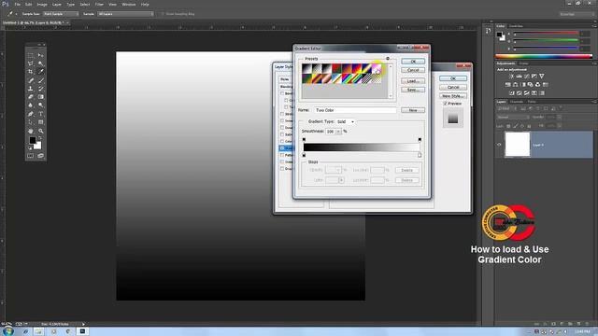Viewport: 598px width, 336px height.
Task: Select the Eyedropper tool in toolbox
Action: [40, 72]
